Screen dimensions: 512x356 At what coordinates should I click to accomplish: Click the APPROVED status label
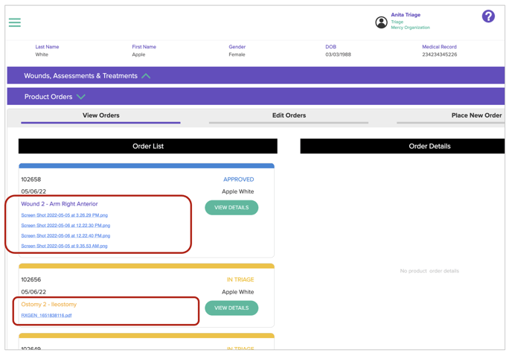238,179
